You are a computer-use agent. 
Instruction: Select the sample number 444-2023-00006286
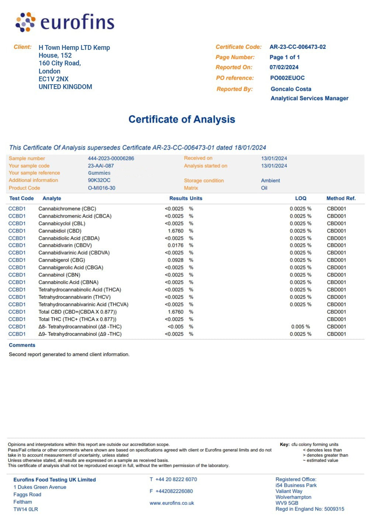(111, 158)
